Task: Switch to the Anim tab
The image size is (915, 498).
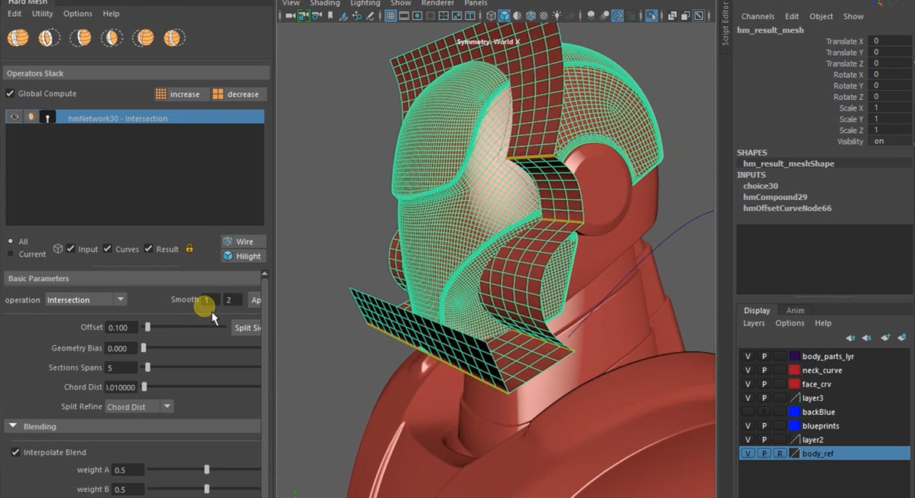Action: click(x=795, y=310)
